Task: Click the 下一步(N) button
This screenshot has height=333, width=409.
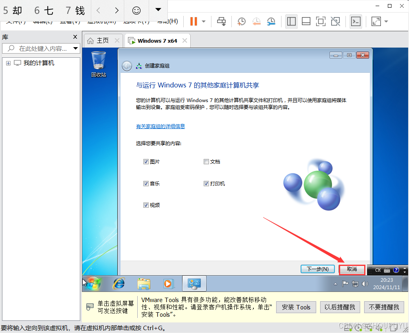Action: [x=318, y=269]
